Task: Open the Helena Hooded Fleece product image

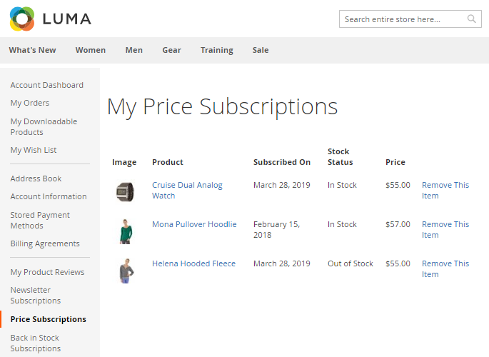Action: (x=125, y=271)
